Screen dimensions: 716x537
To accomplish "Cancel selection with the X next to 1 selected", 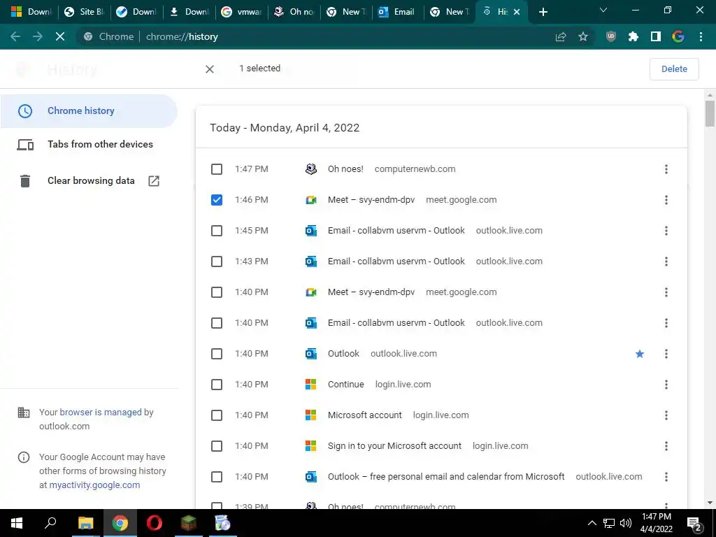I will click(210, 69).
